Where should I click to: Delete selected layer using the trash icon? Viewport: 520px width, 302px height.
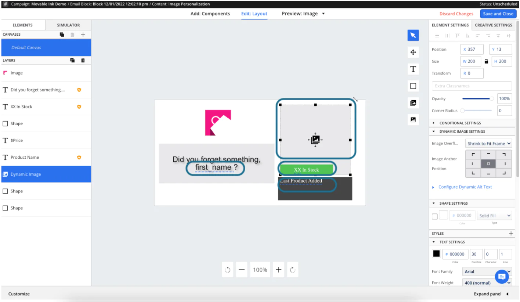click(83, 60)
